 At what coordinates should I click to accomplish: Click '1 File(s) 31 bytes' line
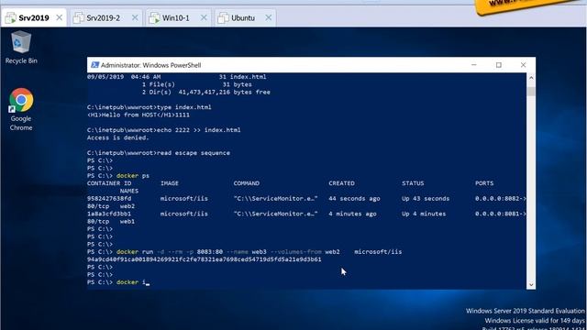(197, 84)
